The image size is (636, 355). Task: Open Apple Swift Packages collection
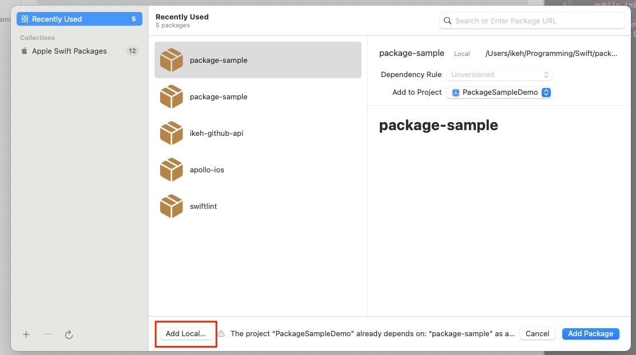click(79, 51)
